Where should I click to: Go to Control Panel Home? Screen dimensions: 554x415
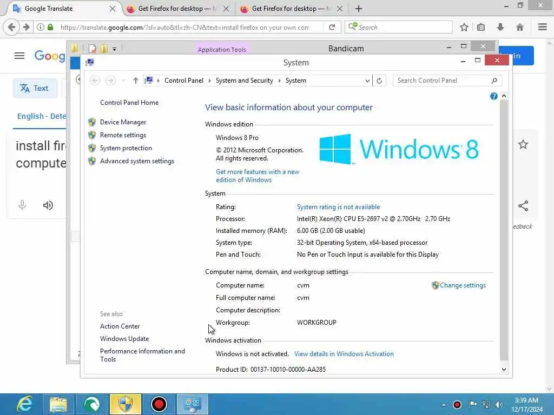[x=129, y=103]
